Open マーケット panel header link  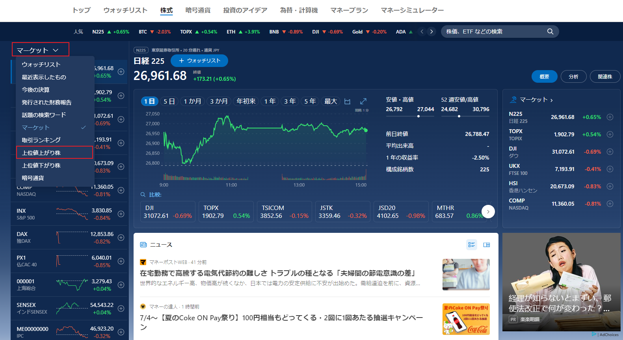536,100
